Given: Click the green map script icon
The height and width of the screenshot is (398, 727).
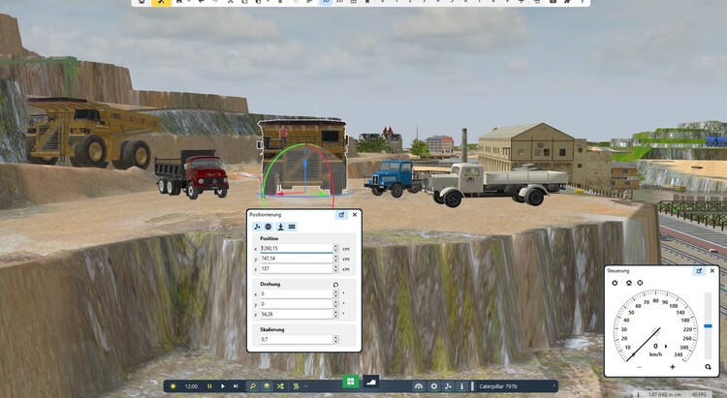Looking at the screenshot, I should pyautogui.click(x=296, y=386).
